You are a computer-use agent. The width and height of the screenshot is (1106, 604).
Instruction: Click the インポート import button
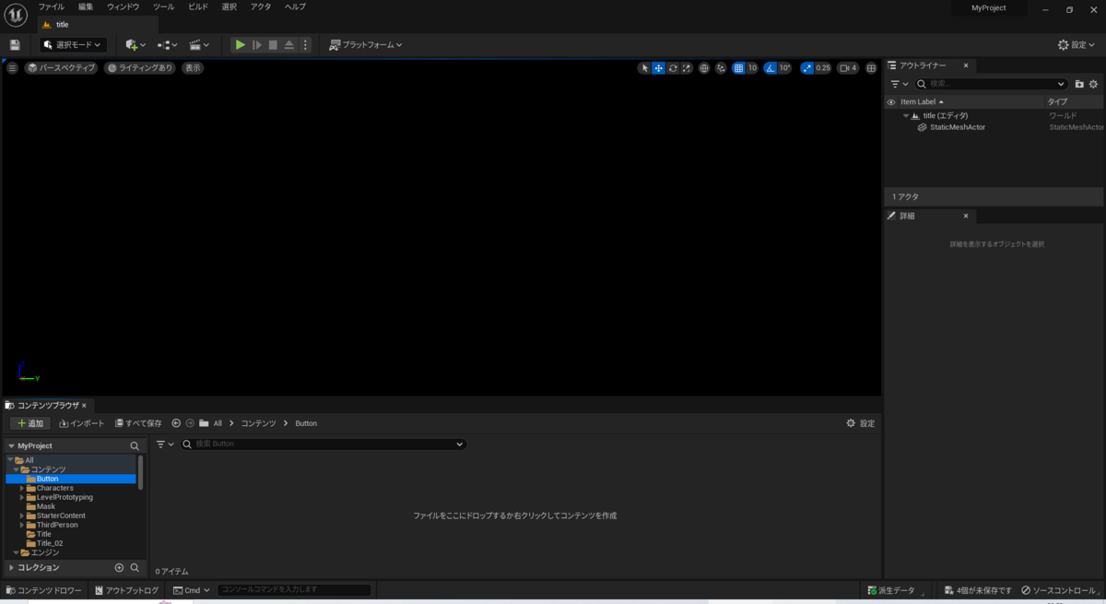pyautogui.click(x=82, y=423)
